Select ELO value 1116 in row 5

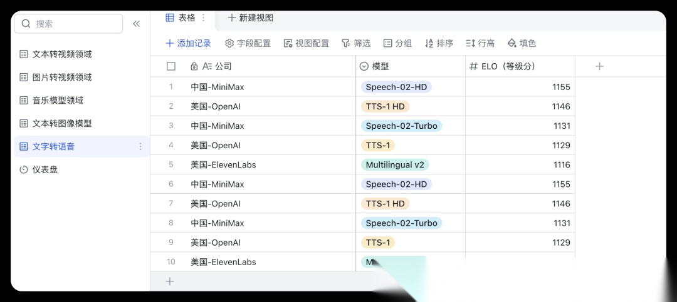tap(520, 164)
